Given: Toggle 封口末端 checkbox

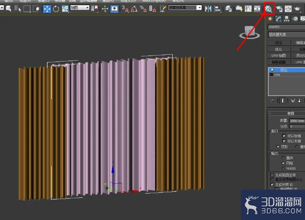Looking at the screenshot, I should tap(284, 141).
